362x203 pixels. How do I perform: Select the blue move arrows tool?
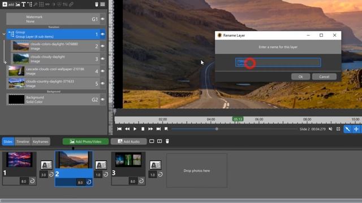pyautogui.click(x=356, y=129)
